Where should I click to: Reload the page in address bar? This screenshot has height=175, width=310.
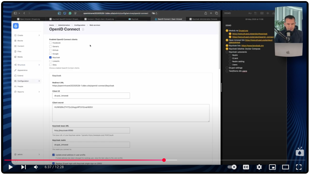pos(157,13)
